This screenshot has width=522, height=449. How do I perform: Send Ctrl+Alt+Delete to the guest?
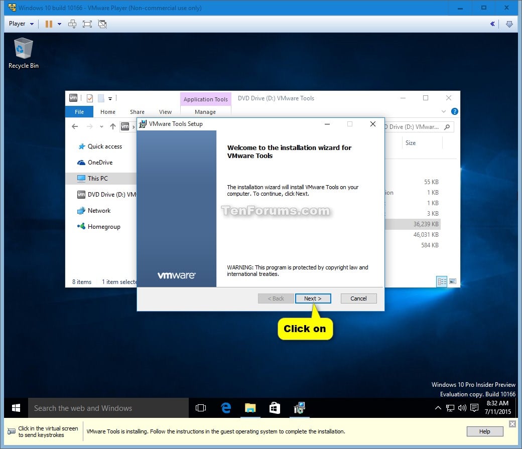point(72,24)
